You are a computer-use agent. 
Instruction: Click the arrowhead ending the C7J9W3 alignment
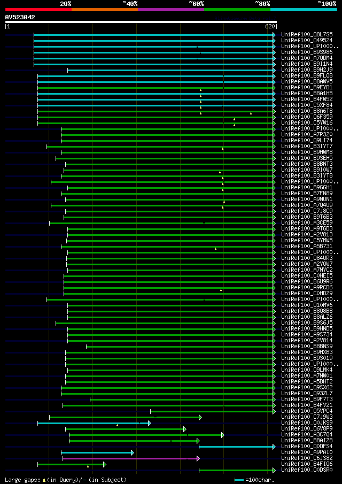point(200,417)
